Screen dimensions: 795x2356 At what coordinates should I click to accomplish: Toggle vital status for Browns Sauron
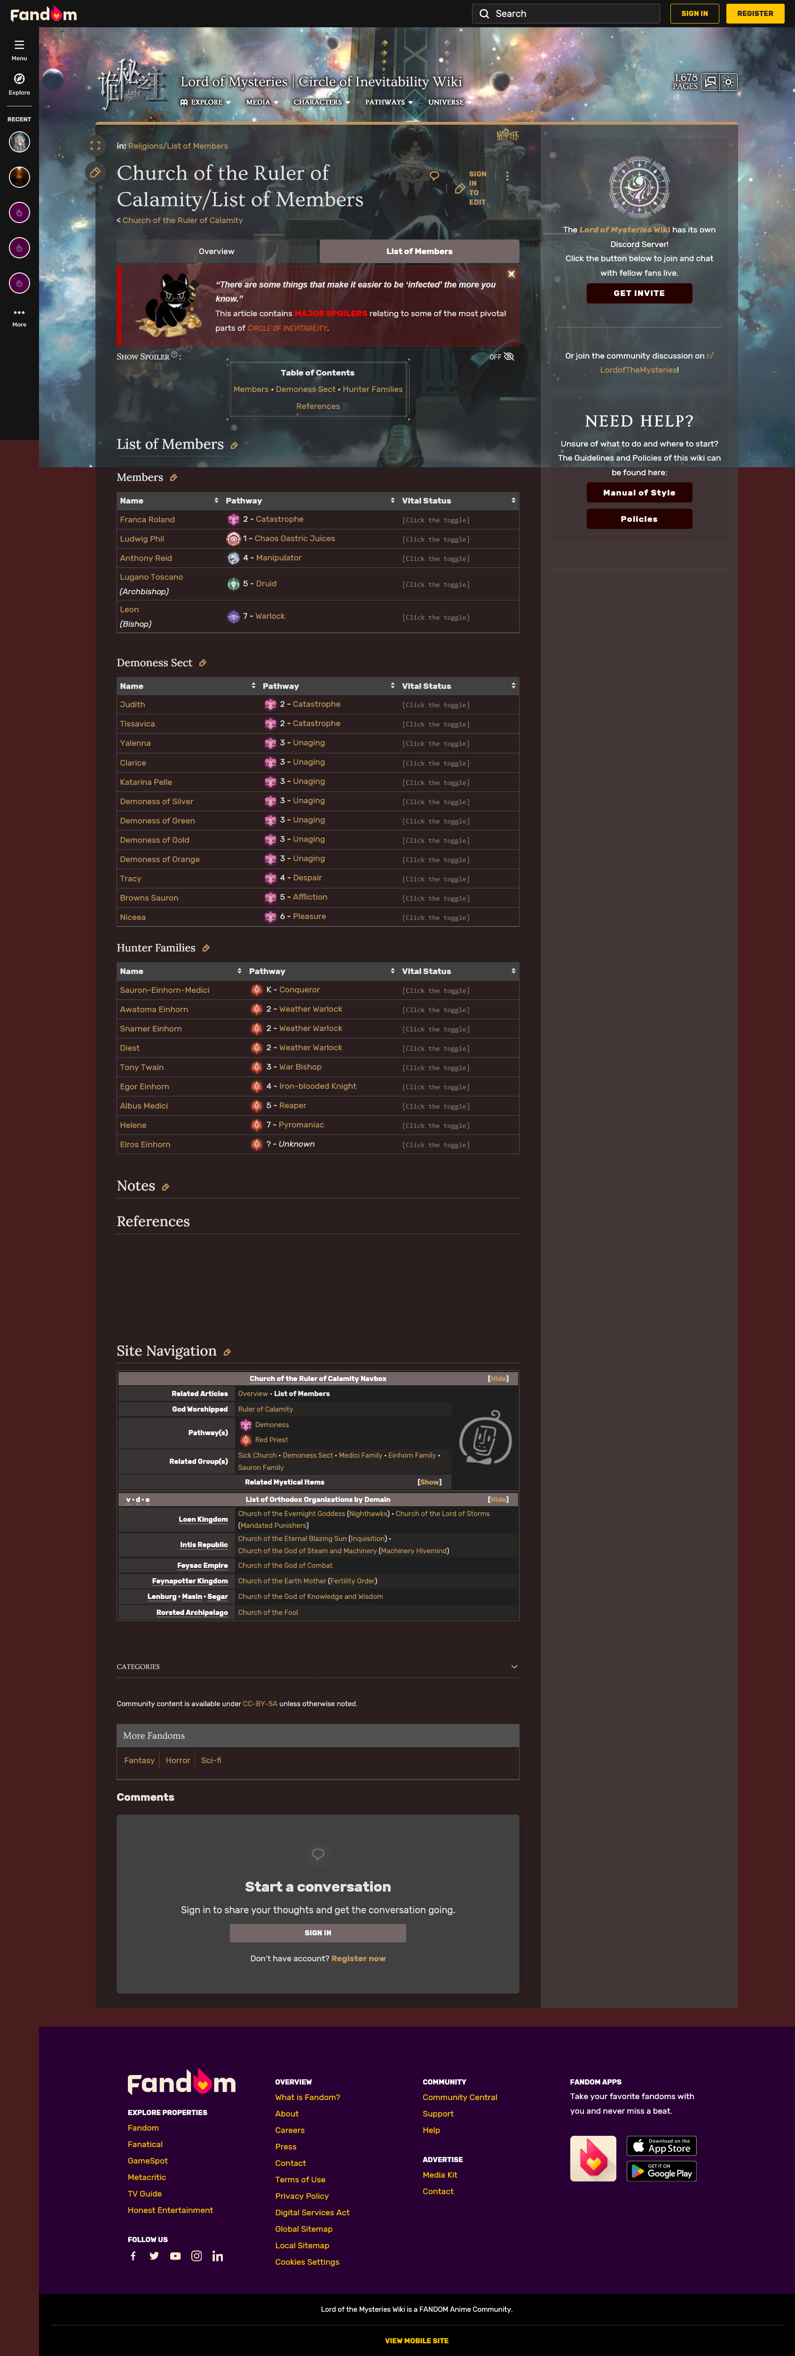[x=436, y=898]
